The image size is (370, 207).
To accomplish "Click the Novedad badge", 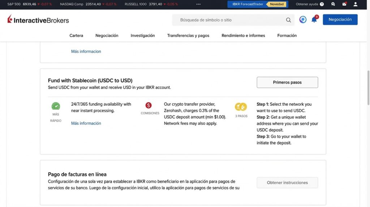I will pyautogui.click(x=277, y=4).
